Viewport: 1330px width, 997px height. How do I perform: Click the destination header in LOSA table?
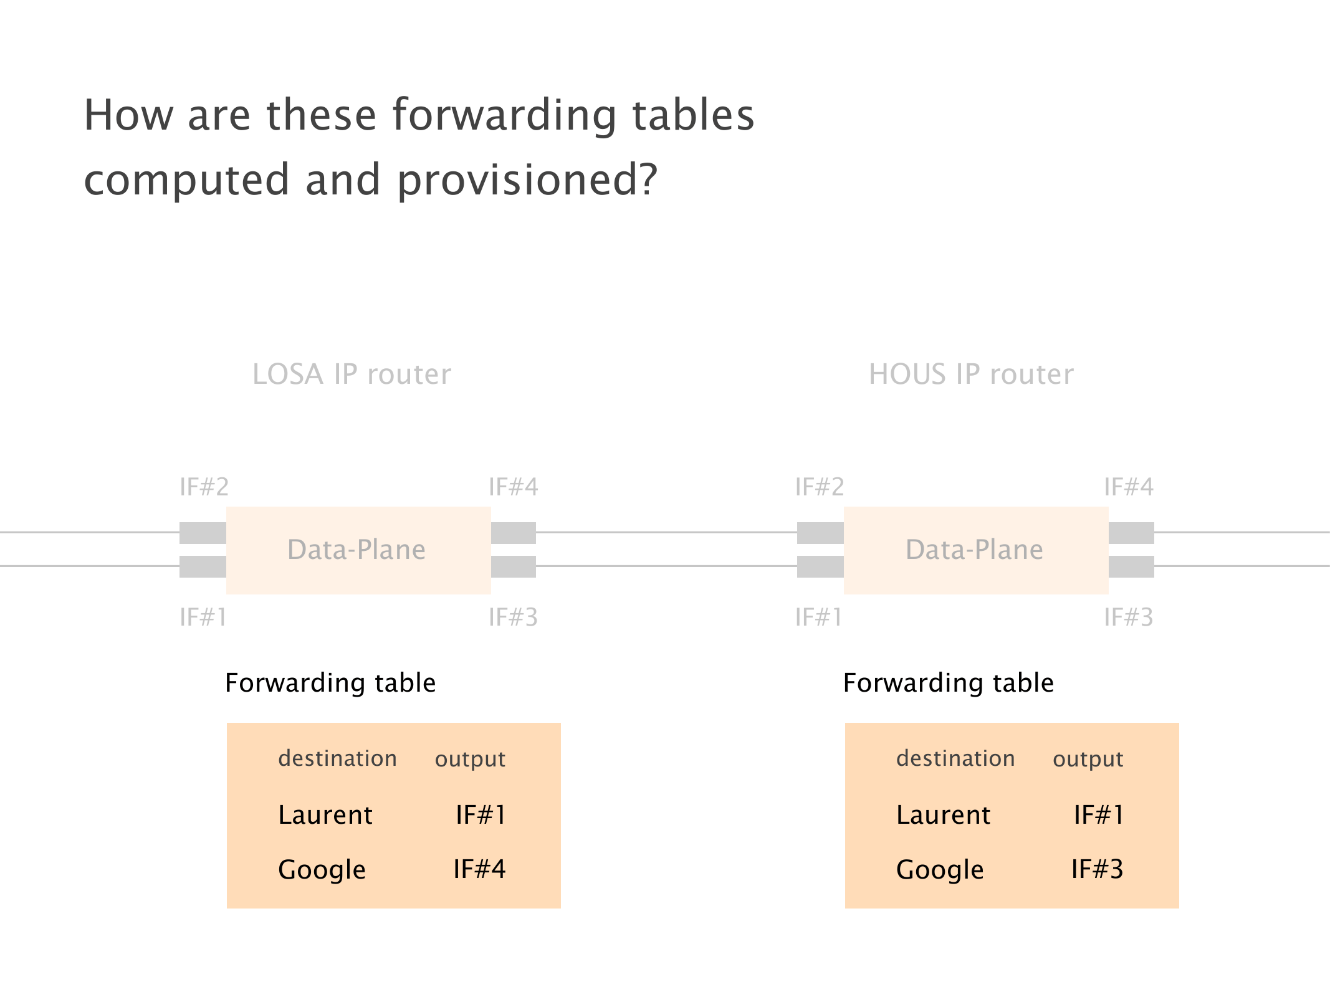tap(337, 758)
